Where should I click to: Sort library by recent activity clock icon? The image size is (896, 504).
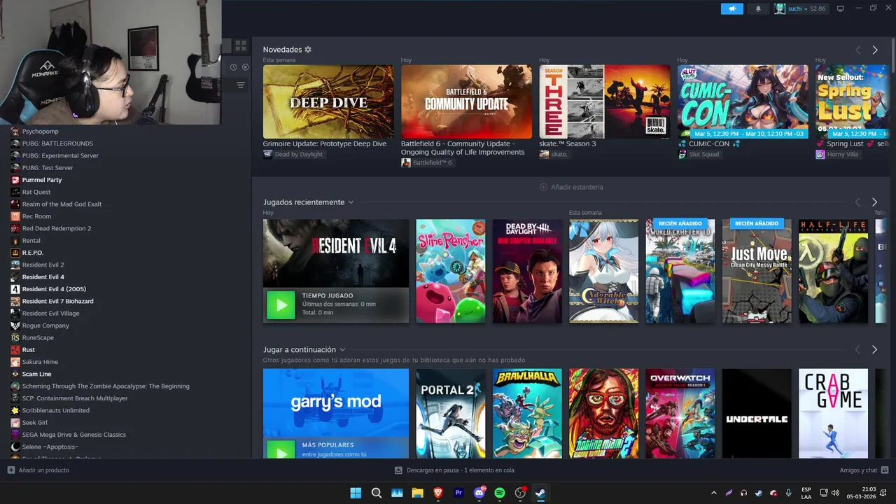[234, 67]
